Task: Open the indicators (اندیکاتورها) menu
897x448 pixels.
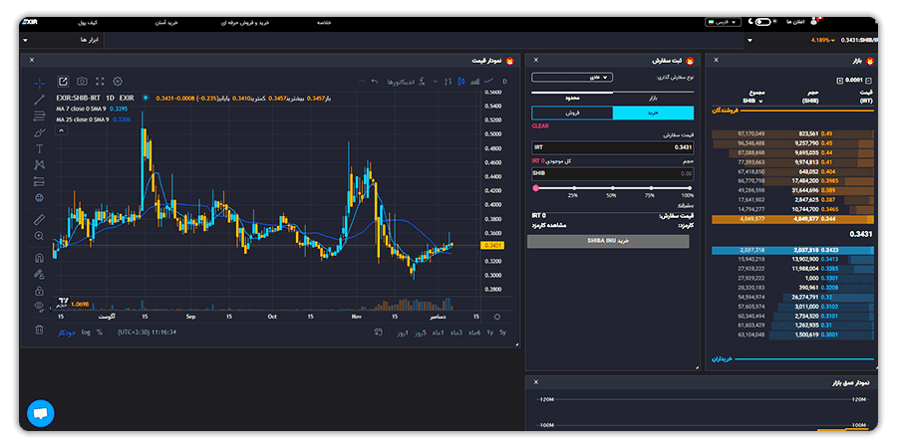Action: (407, 82)
